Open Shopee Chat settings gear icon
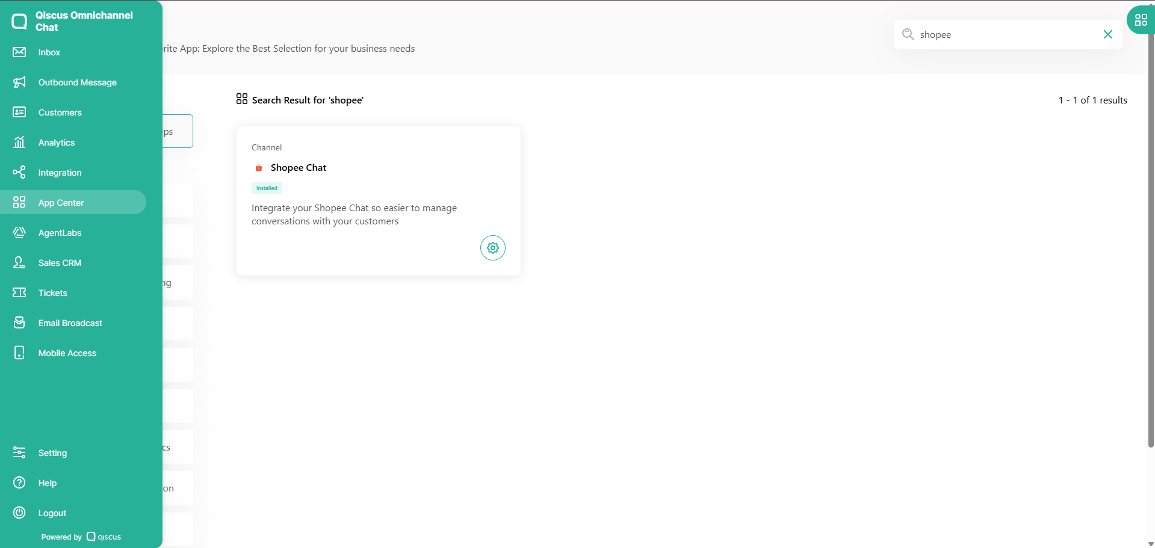Image resolution: width=1155 pixels, height=548 pixels. point(492,248)
